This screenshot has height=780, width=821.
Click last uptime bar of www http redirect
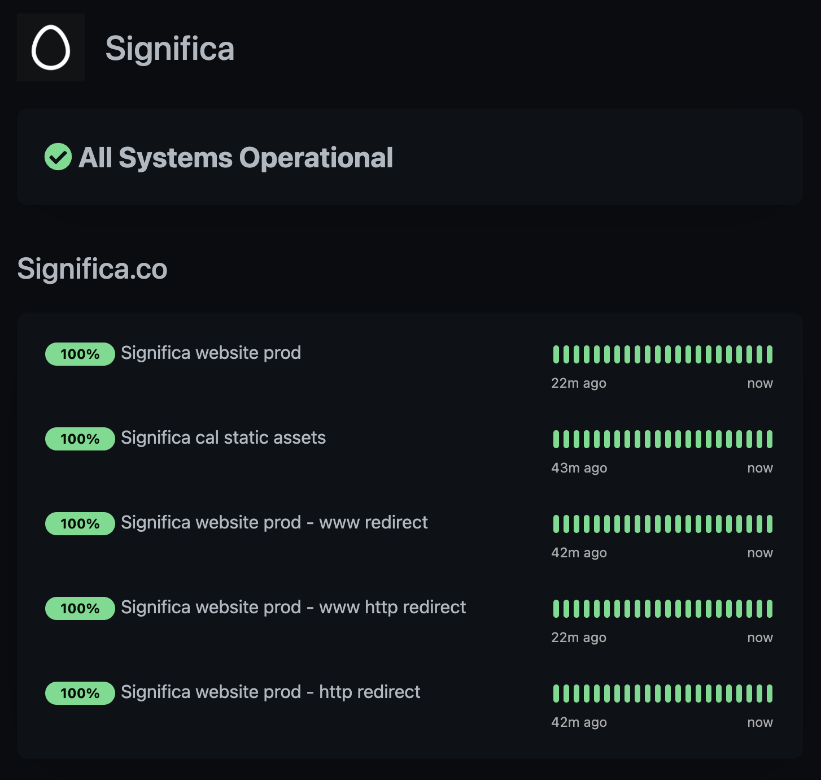769,609
